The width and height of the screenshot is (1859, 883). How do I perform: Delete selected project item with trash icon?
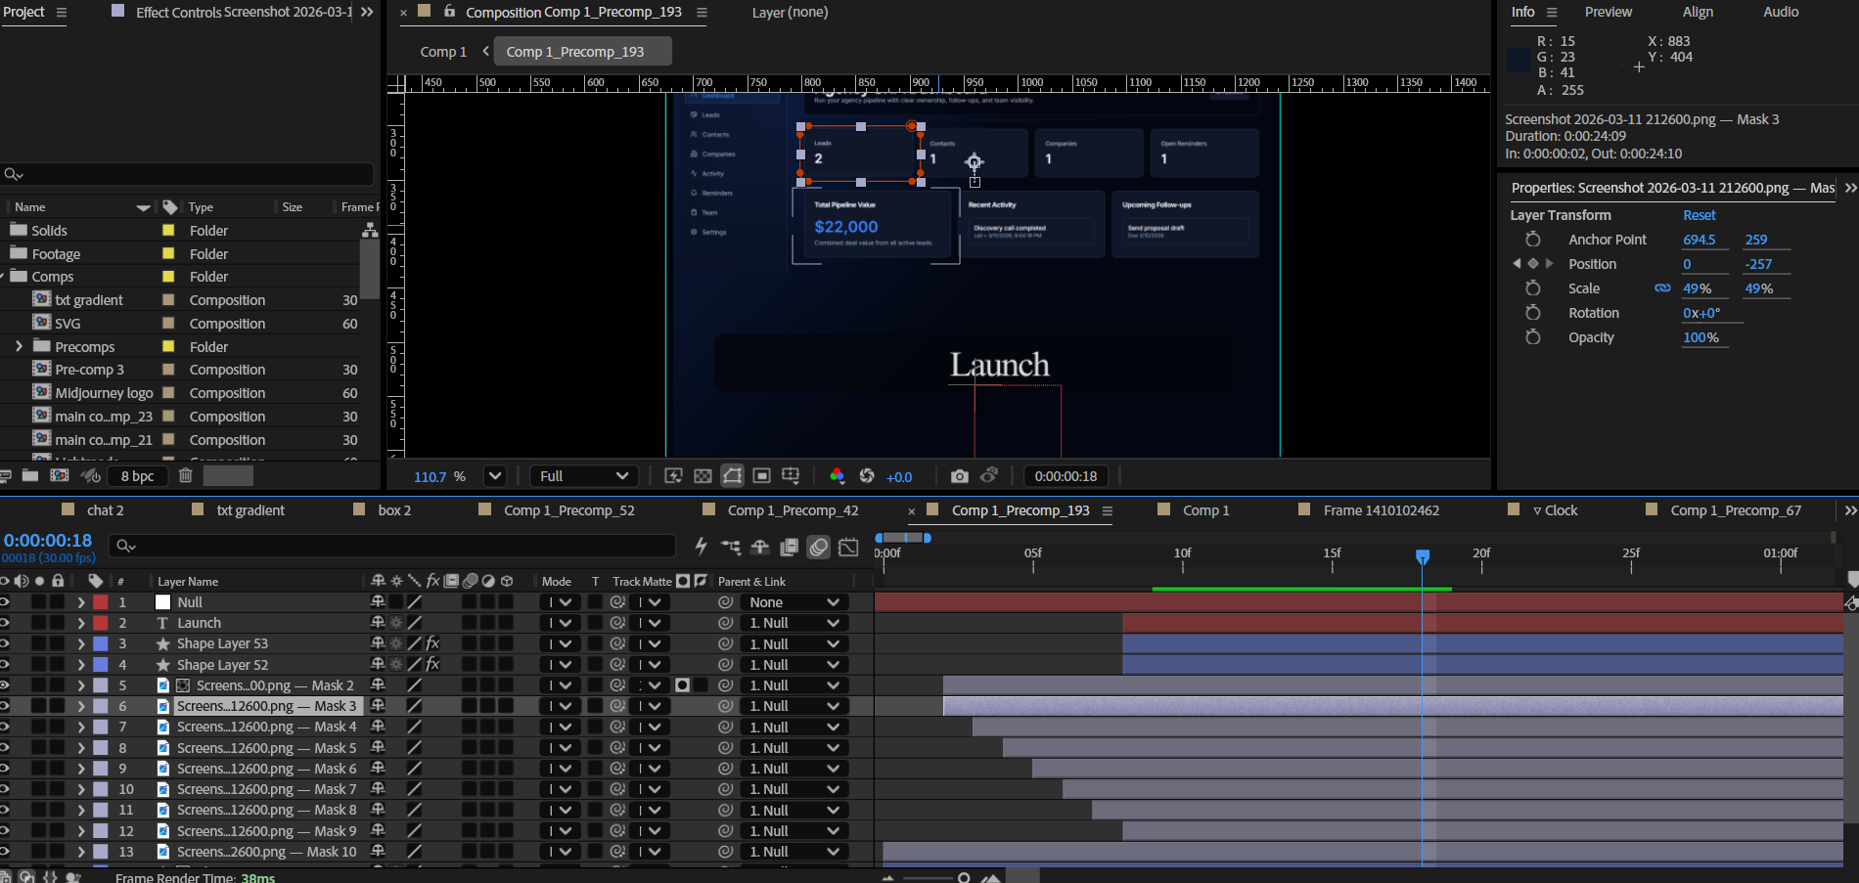click(185, 475)
